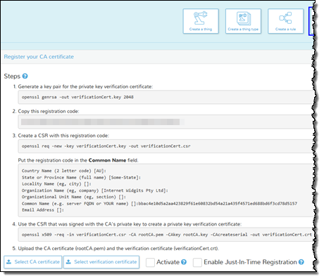
Task: Select the openssl req -new command box
Action: coord(166,146)
